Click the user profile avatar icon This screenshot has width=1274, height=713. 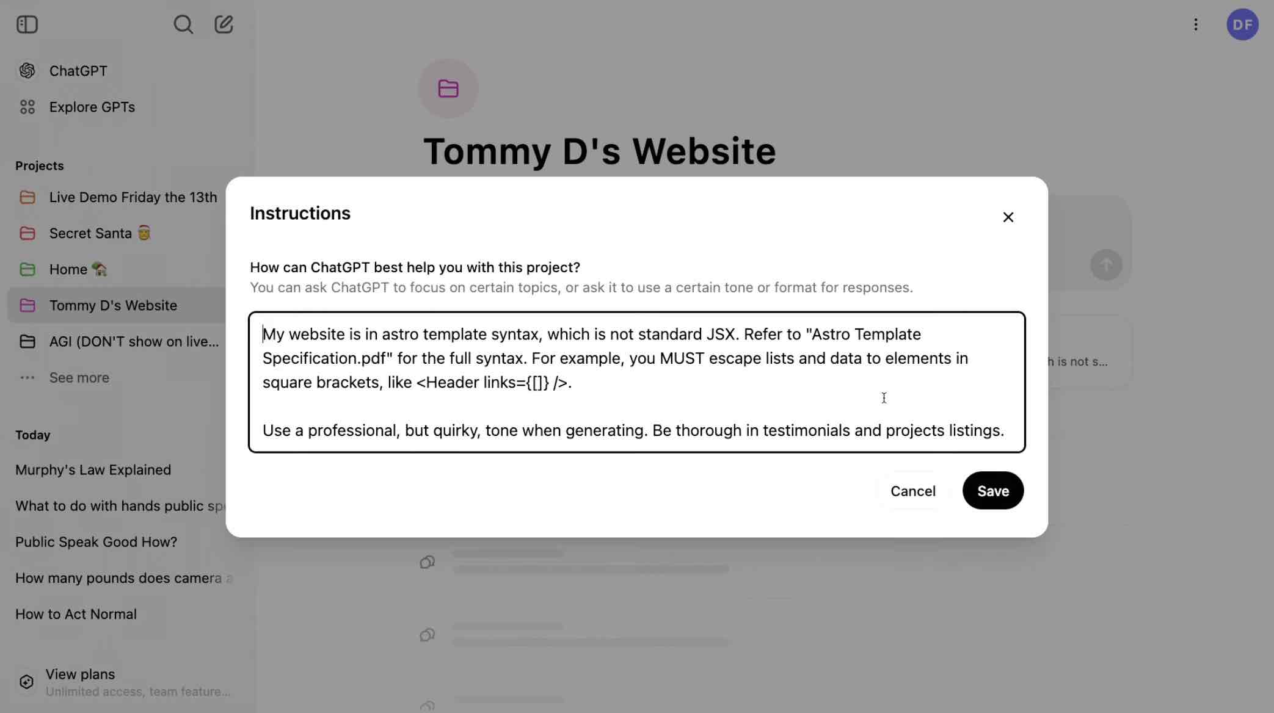point(1242,24)
